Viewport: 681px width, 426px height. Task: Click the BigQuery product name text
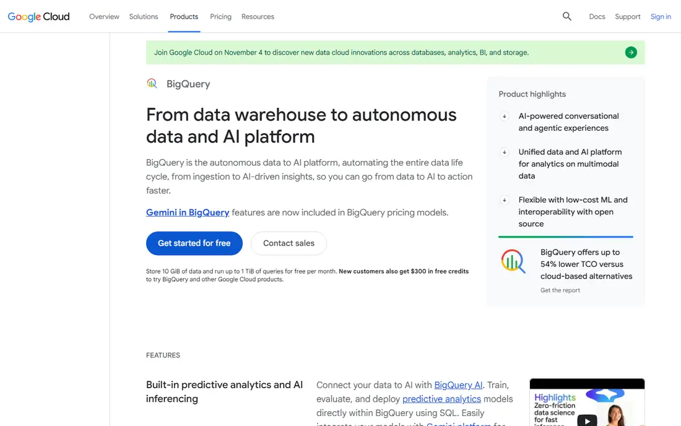click(x=188, y=84)
